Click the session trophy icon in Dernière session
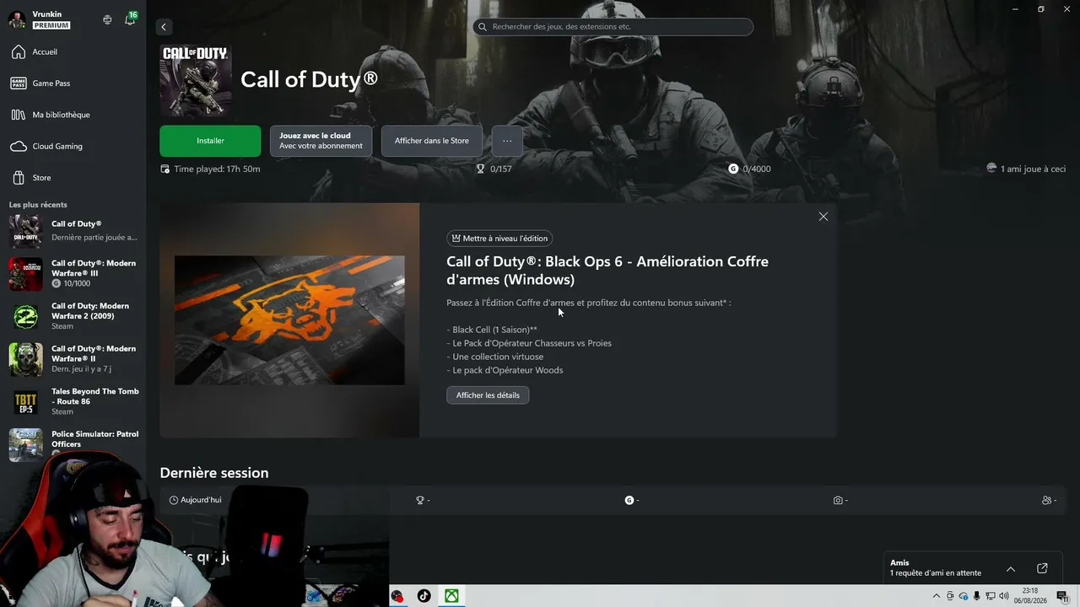 pos(419,500)
